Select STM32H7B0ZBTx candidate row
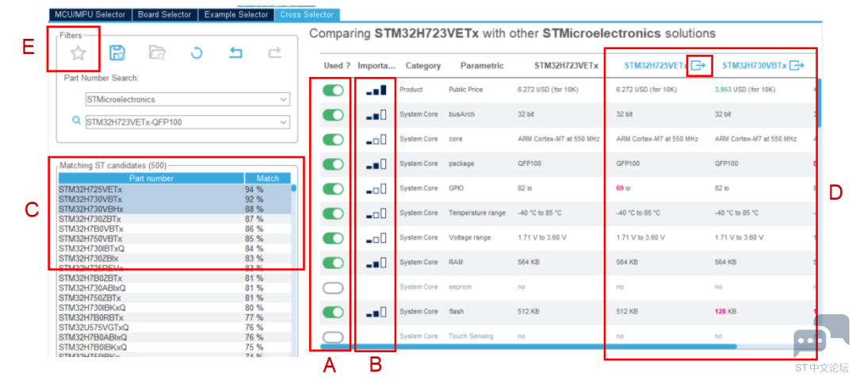 (x=174, y=278)
